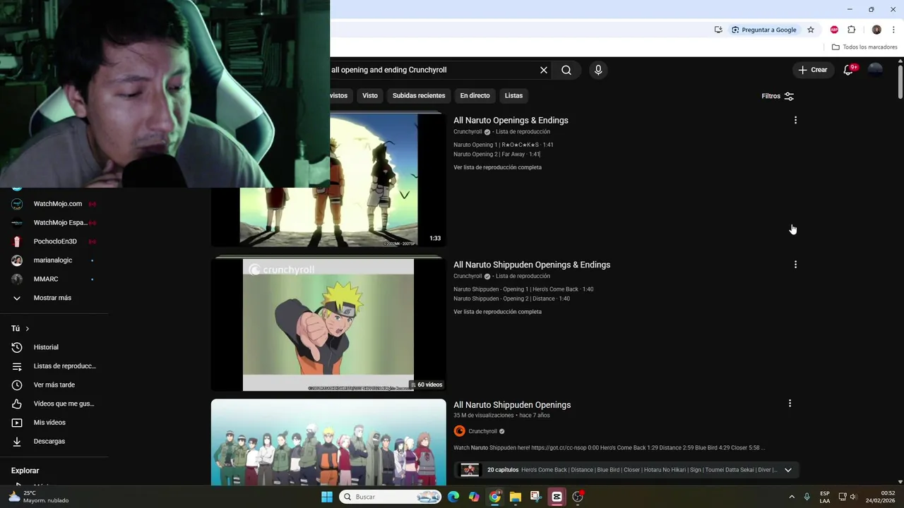The image size is (904, 508).
Task: Open Ver más tarde in sidebar
Action: pyautogui.click(x=54, y=385)
